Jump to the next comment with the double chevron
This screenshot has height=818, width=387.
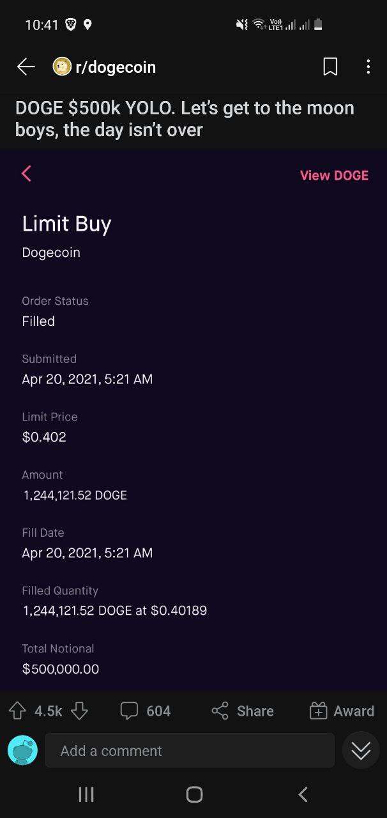click(361, 750)
